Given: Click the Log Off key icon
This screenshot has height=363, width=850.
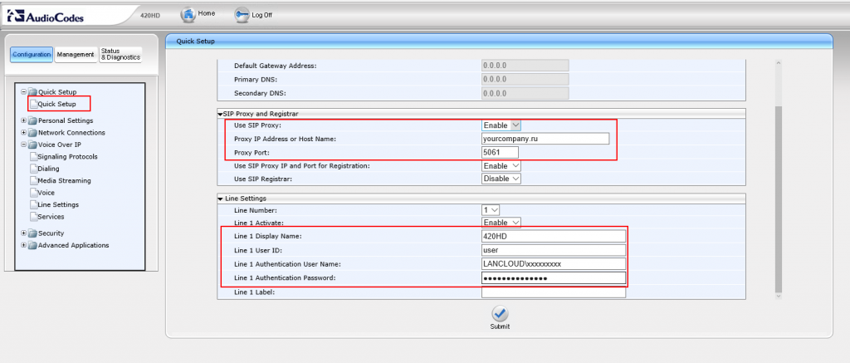Looking at the screenshot, I should [242, 14].
